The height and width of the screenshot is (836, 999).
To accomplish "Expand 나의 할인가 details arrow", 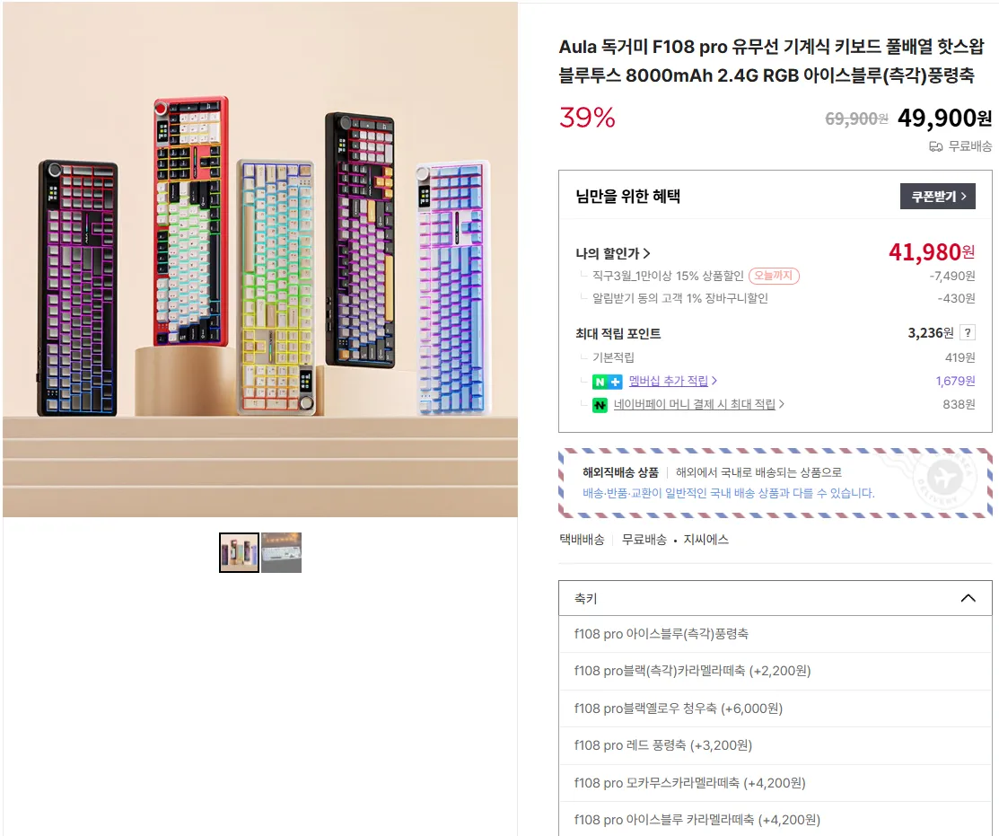I will coord(646,253).
